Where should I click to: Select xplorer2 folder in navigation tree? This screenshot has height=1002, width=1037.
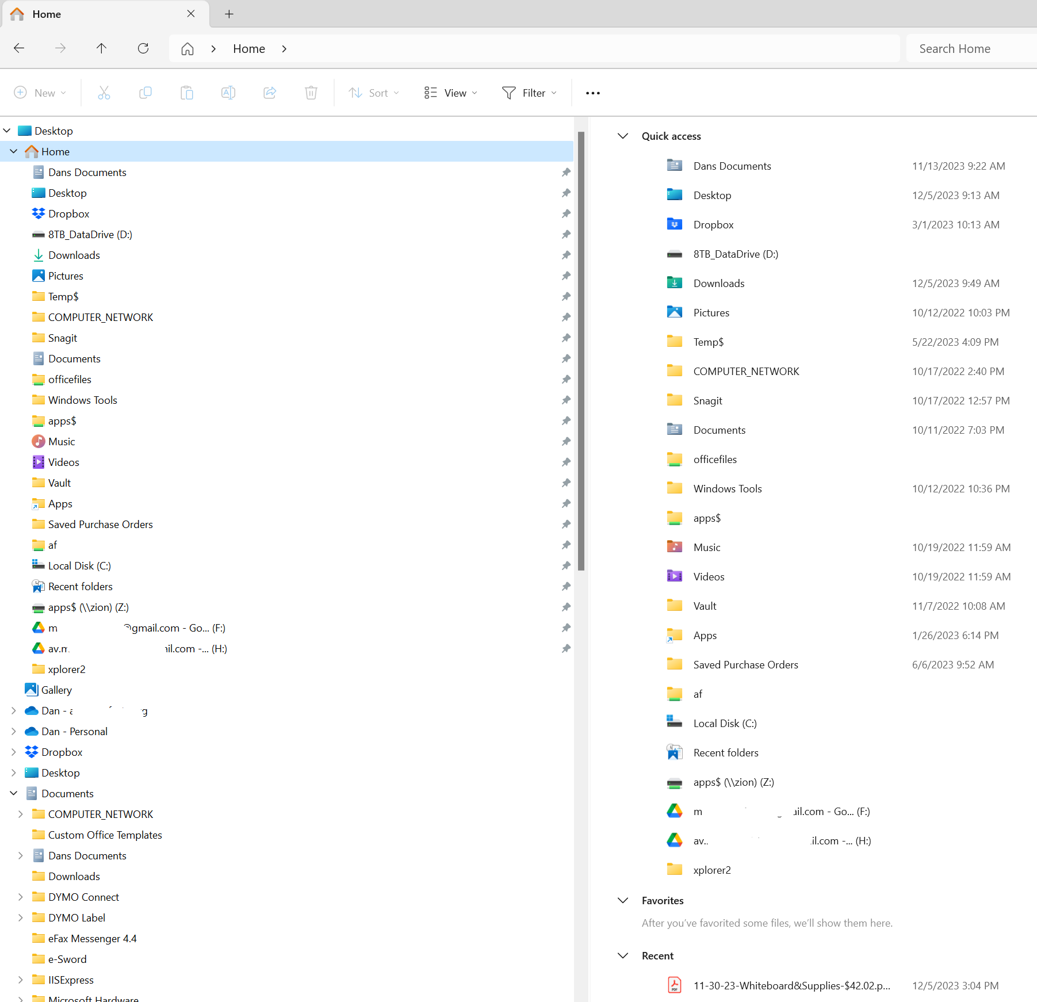click(x=67, y=670)
